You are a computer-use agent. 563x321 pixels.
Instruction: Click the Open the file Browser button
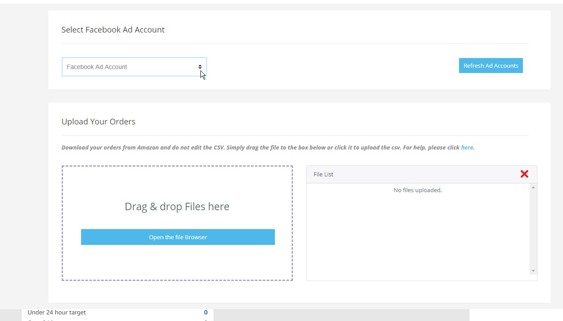[178, 237]
